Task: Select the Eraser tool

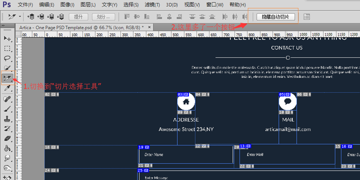Action: pyautogui.click(x=7, y=139)
